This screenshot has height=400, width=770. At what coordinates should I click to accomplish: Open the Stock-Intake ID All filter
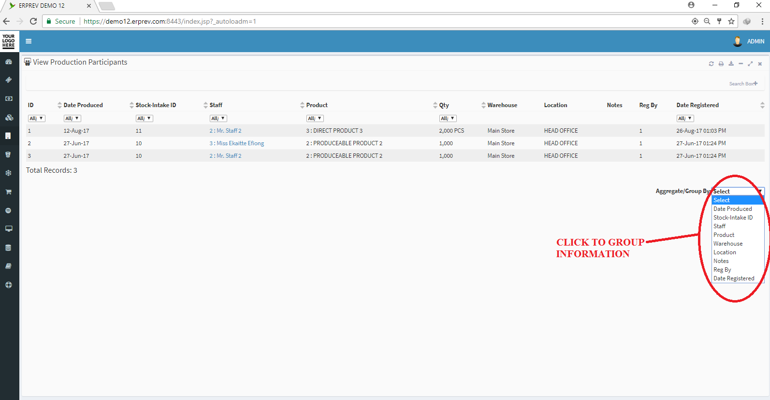(x=144, y=118)
